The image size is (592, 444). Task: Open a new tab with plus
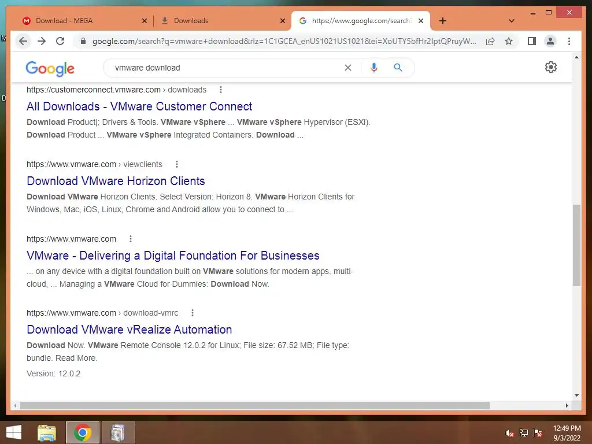coord(443,21)
